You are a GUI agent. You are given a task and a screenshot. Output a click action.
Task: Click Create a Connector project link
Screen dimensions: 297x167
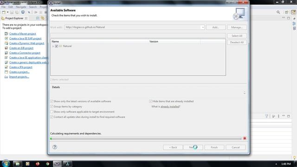click(x=25, y=53)
